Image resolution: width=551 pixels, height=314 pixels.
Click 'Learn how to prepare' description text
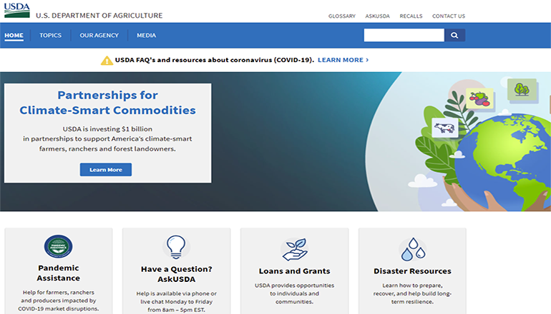[x=413, y=294]
